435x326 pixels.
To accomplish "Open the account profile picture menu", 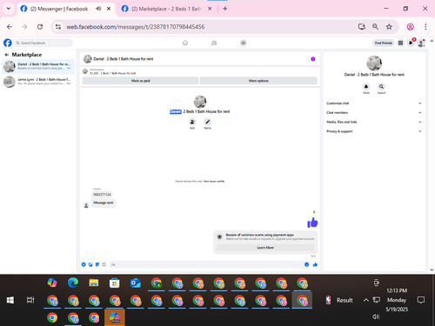I will (x=421, y=43).
